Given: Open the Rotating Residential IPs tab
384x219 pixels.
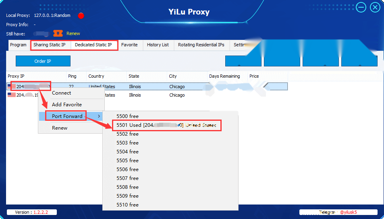Looking at the screenshot, I should pyautogui.click(x=201, y=45).
